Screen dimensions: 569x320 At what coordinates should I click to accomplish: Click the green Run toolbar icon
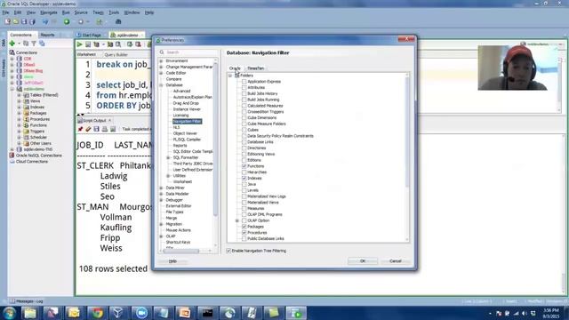click(67, 21)
